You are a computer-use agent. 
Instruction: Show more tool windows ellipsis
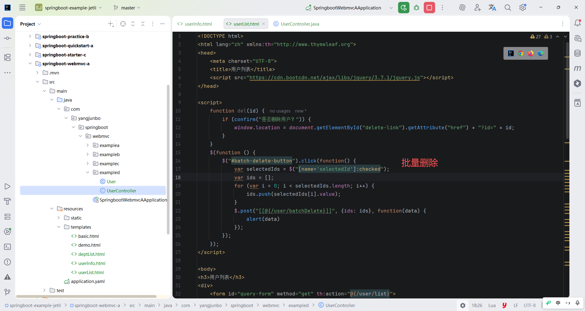coord(8,73)
